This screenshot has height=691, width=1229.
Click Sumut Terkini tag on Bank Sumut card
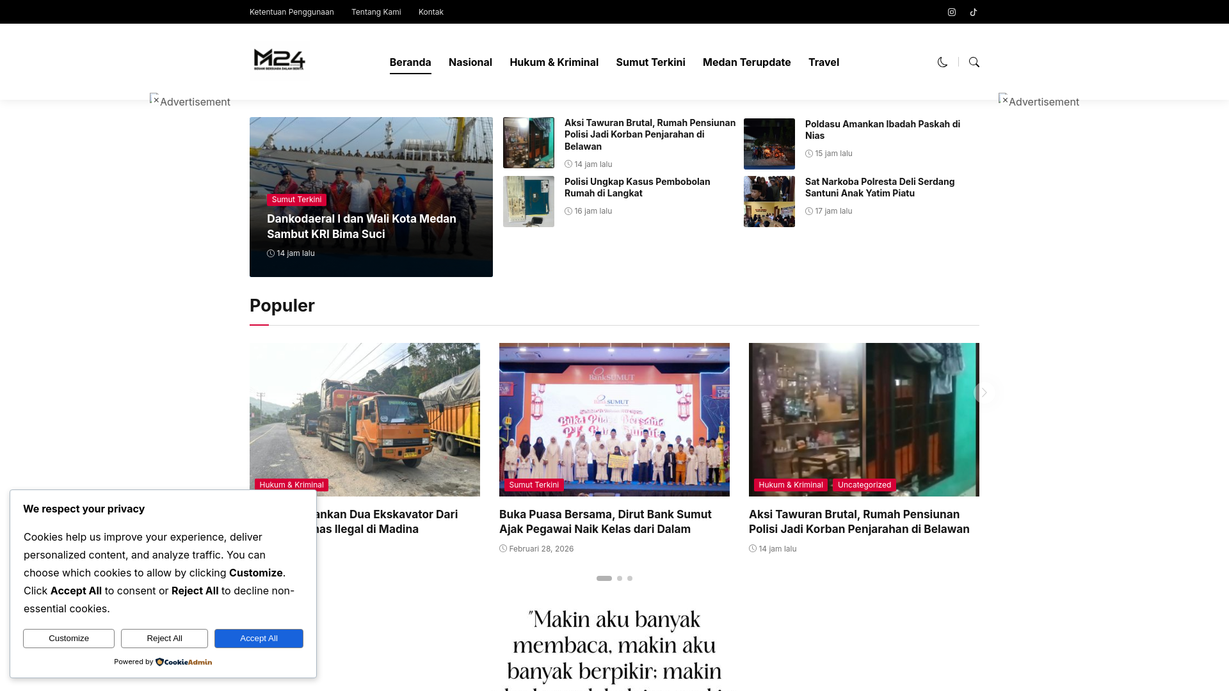tap(534, 485)
